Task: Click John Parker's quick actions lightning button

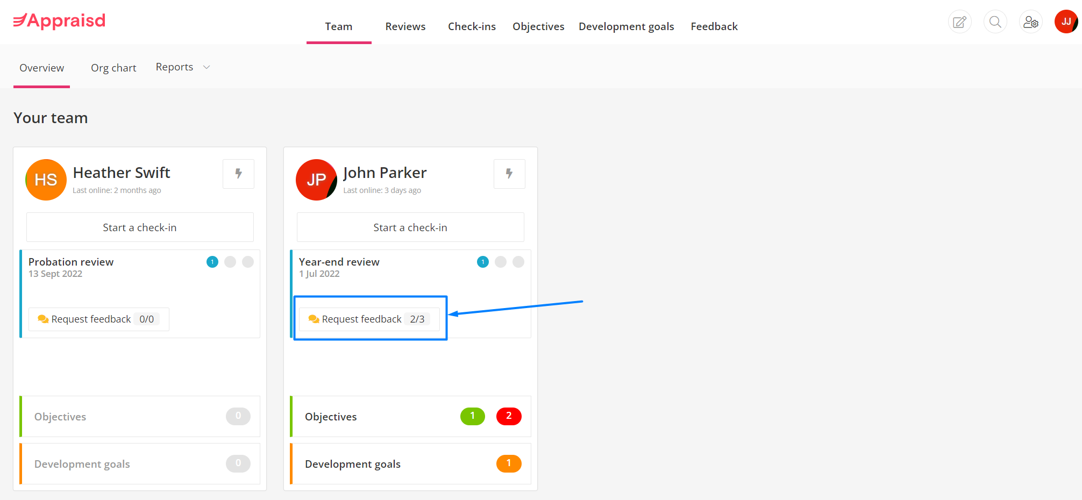Action: point(509,174)
